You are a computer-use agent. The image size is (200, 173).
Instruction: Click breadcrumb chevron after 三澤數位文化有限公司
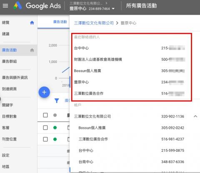pos(117,23)
